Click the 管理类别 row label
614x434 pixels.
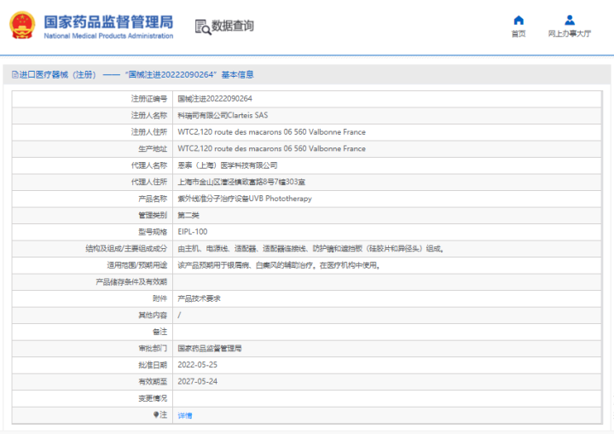click(153, 215)
